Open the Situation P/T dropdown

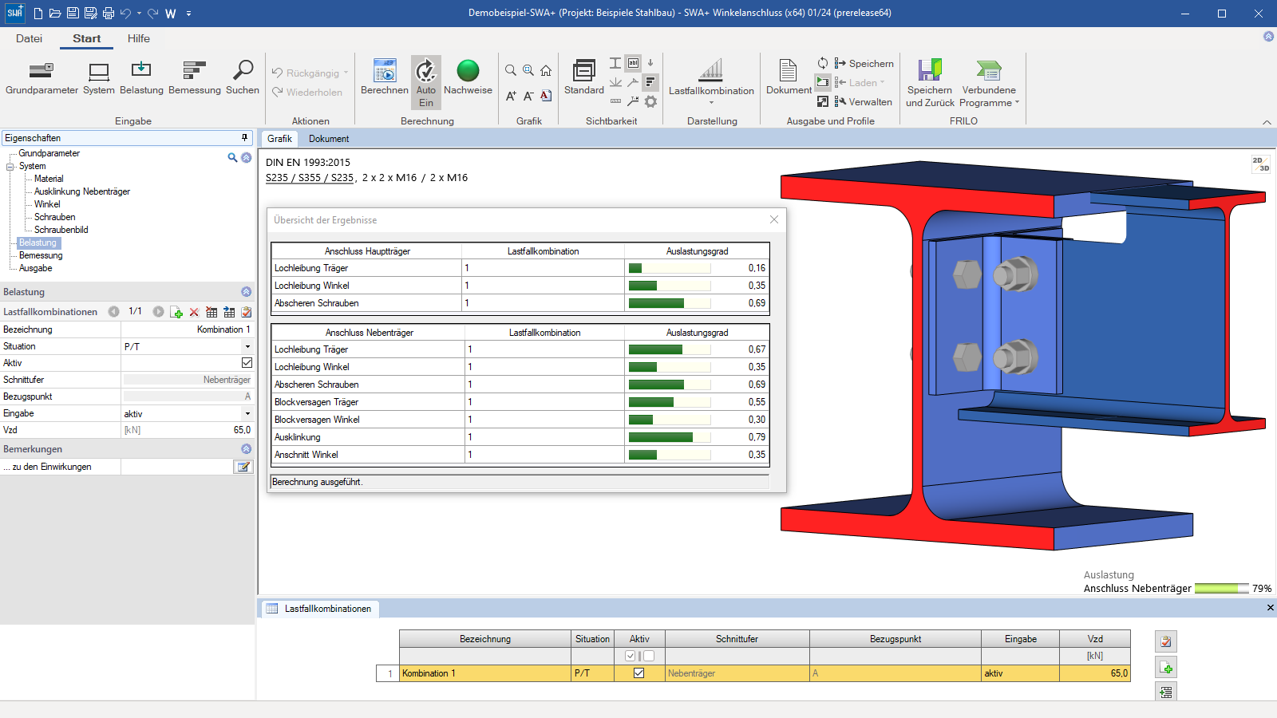pos(247,346)
